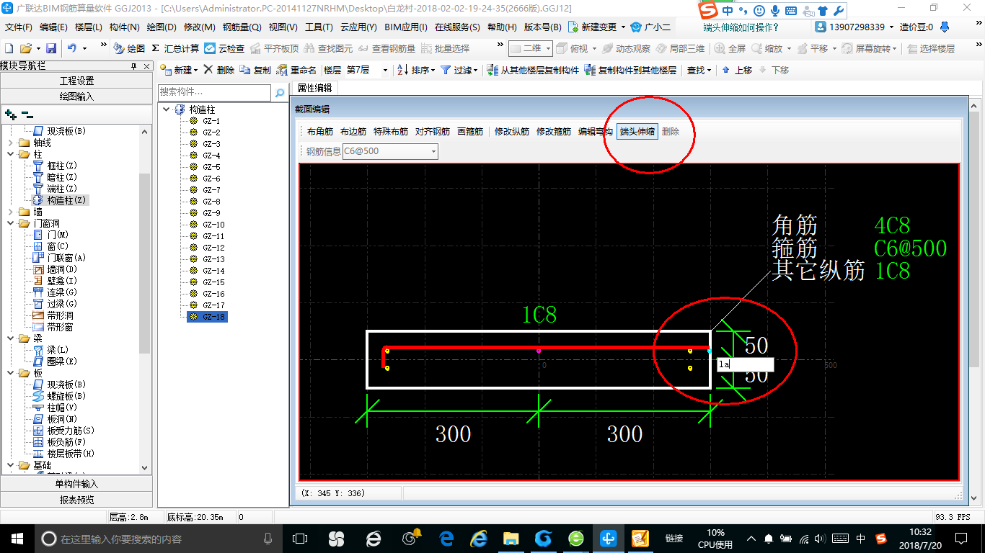Select 板受力筋(S) in navigator
Image resolution: width=985 pixels, height=553 pixels.
pos(71,431)
